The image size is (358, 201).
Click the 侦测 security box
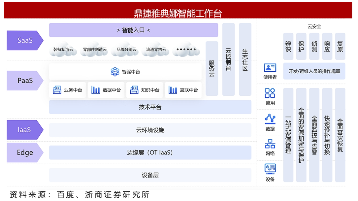(x=314, y=46)
